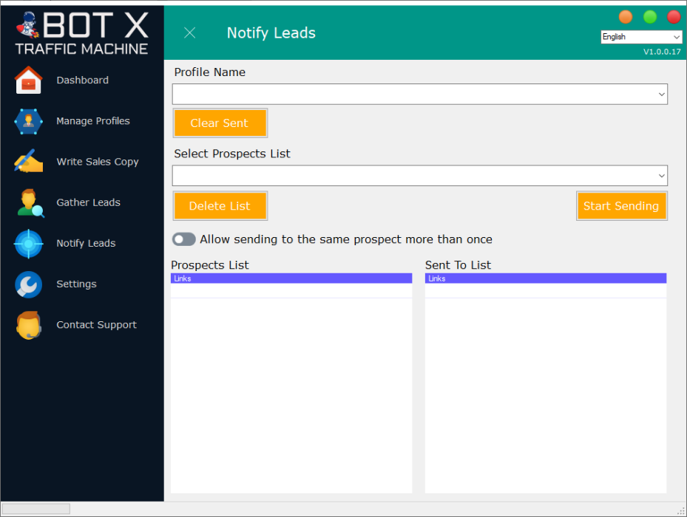
Task: Open the Dashboard from the sidebar
Action: pyautogui.click(x=30, y=81)
